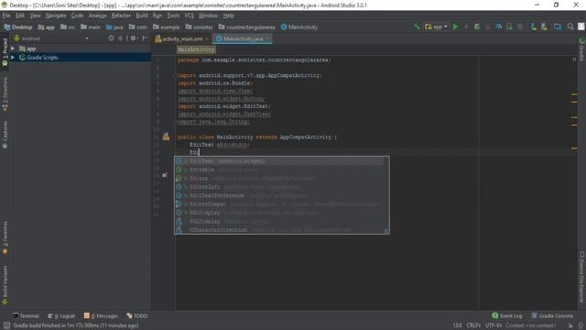Click the green Run app button
Image resolution: width=586 pixels, height=330 pixels.
tap(456, 27)
